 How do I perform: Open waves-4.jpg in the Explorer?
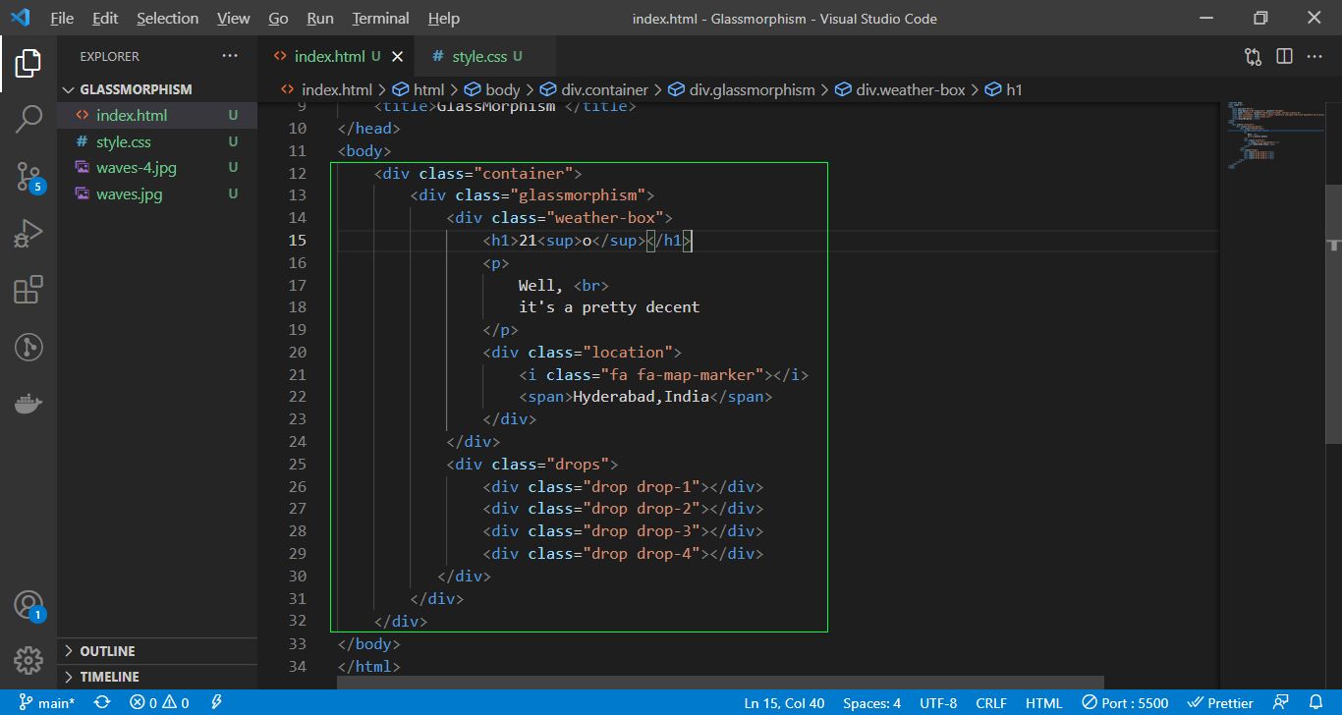point(157,168)
